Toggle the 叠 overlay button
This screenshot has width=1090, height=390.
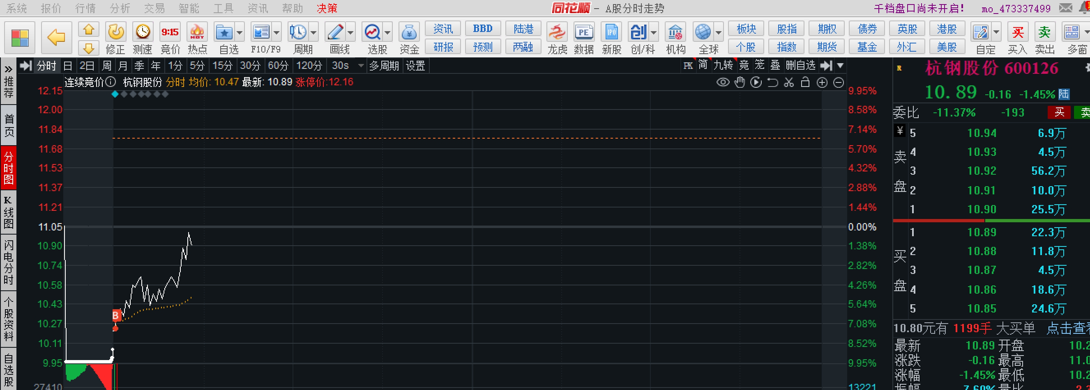point(775,65)
